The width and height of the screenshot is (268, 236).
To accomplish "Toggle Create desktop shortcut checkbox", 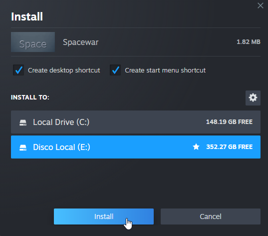I will [x=18, y=70].
